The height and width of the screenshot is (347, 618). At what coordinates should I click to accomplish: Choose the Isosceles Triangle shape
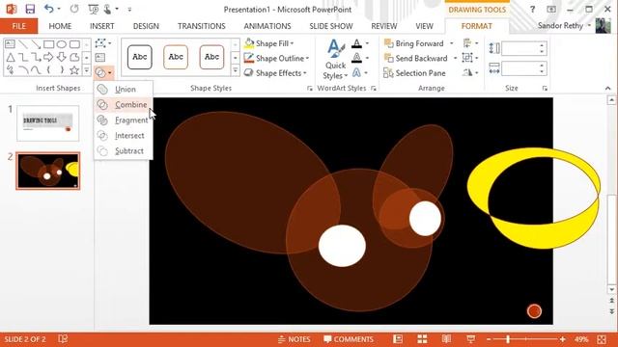pyautogui.click(x=11, y=58)
